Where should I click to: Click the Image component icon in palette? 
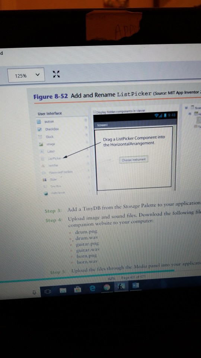coord(41,144)
